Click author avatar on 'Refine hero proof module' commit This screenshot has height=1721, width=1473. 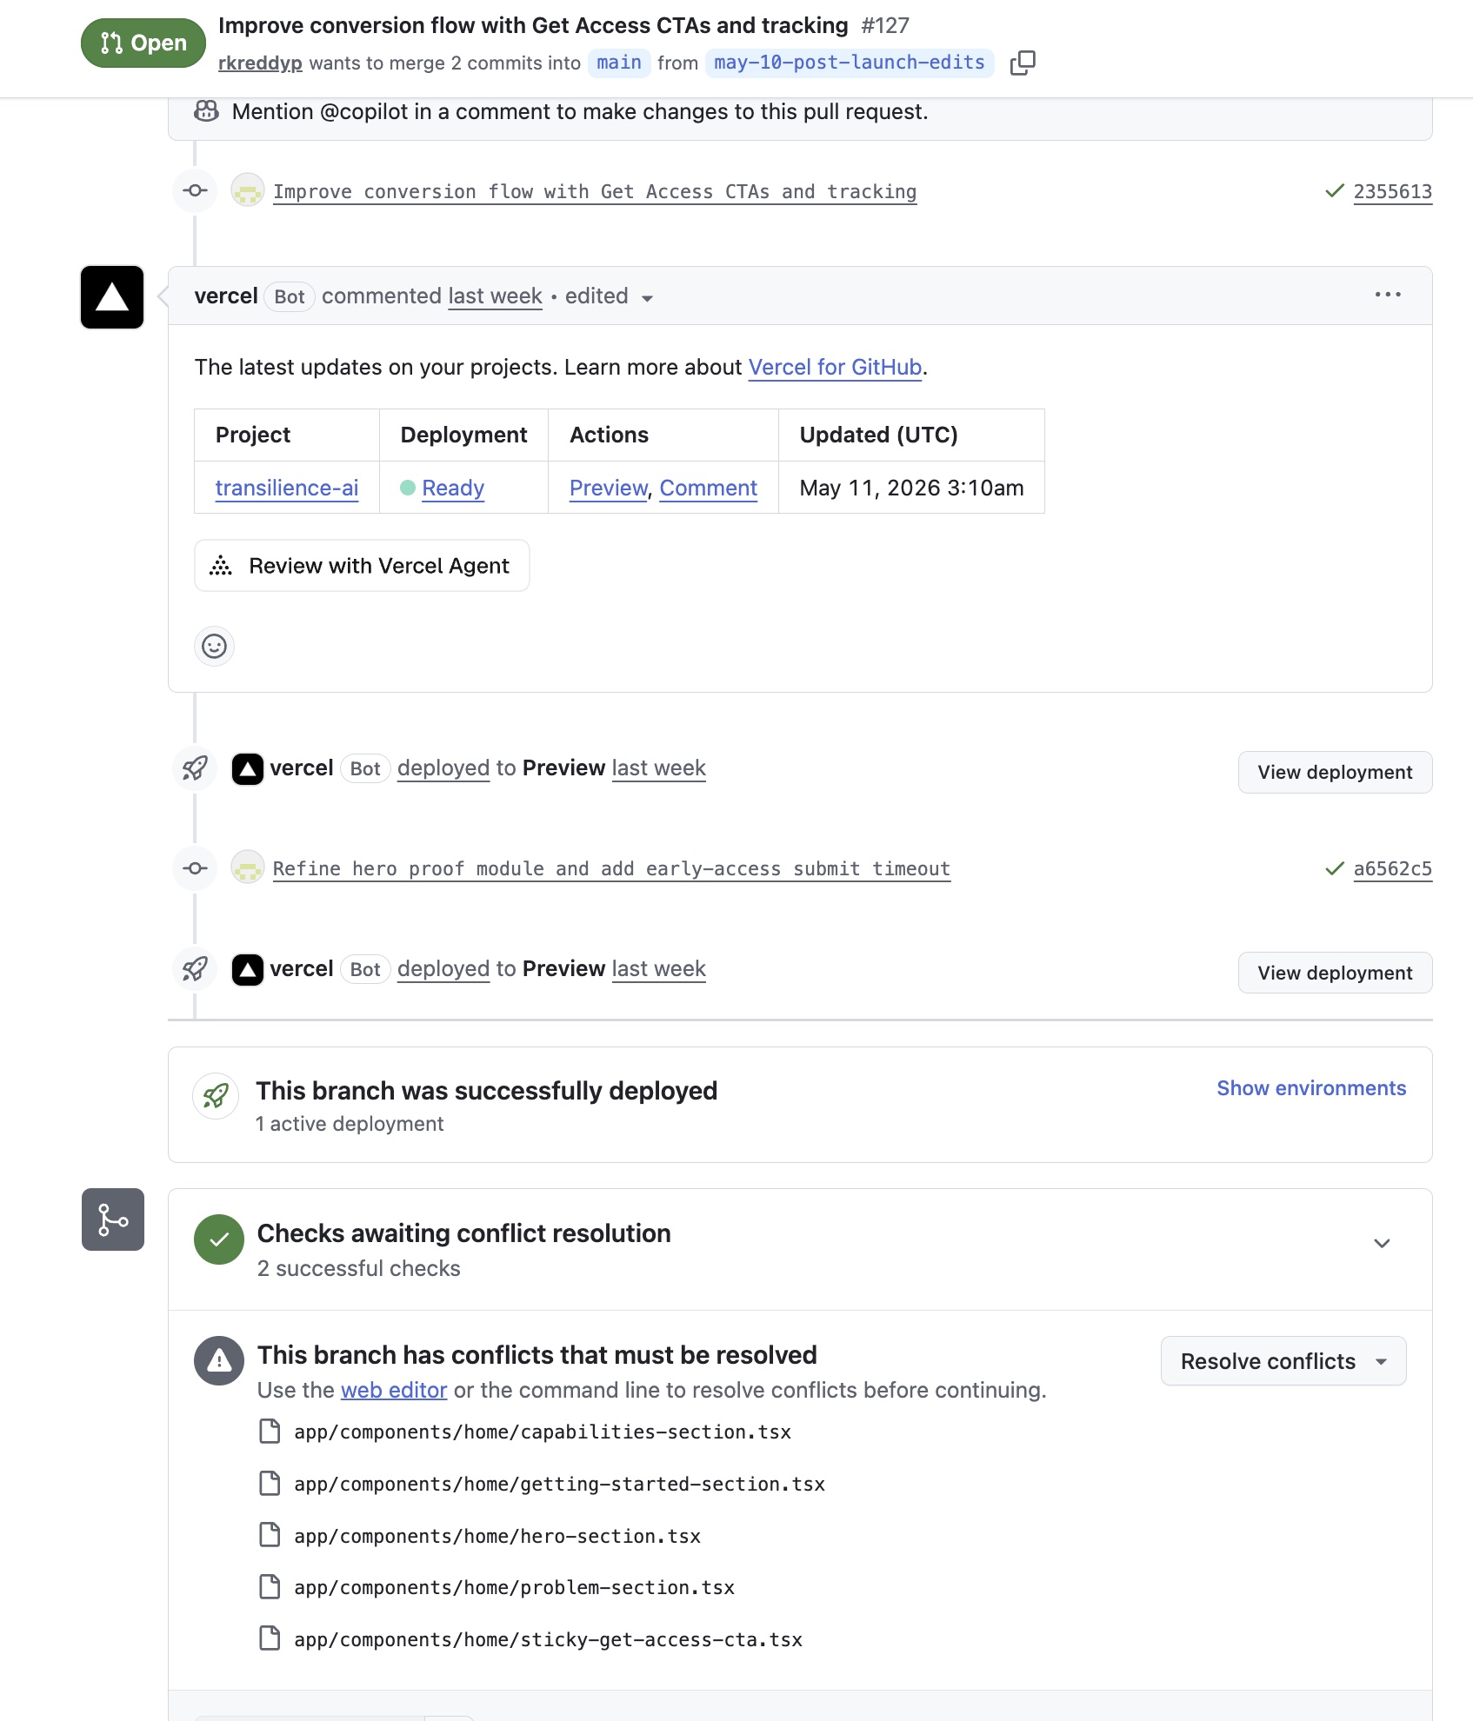click(248, 867)
